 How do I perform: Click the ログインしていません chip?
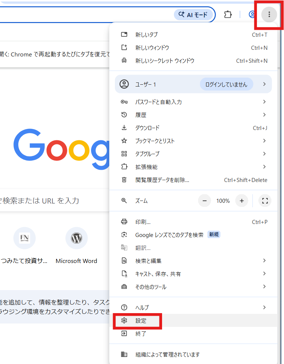click(x=226, y=84)
